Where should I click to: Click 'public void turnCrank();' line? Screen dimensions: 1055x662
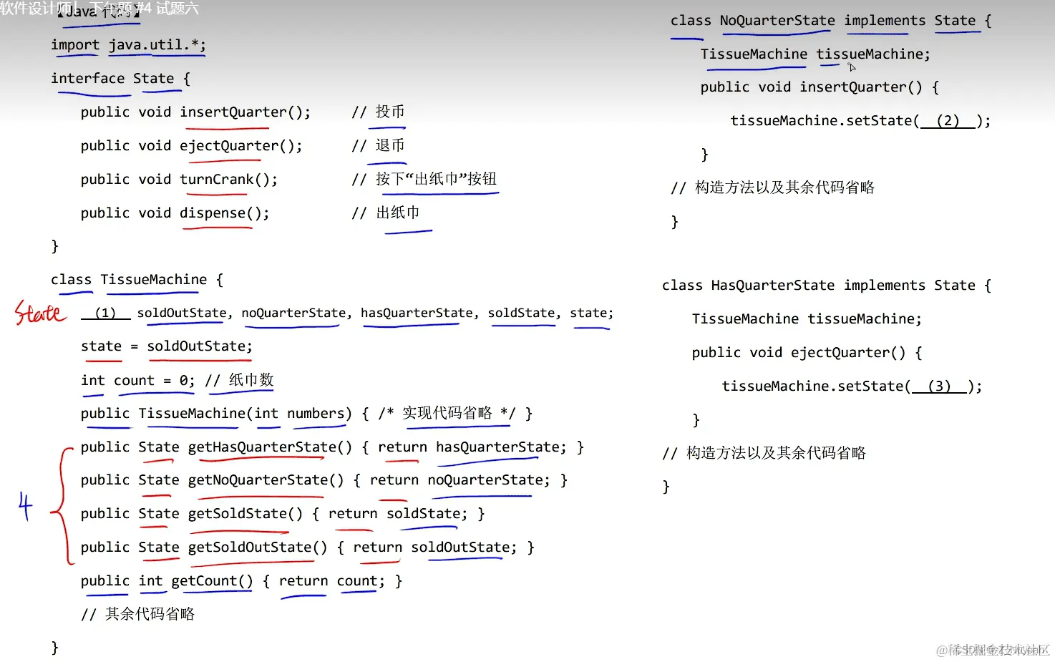tap(179, 180)
